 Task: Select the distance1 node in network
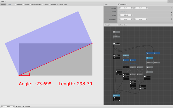click(140, 67)
